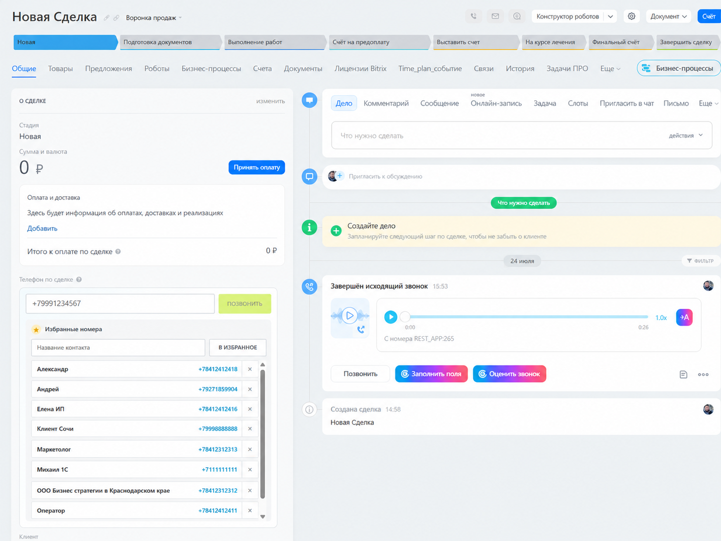This screenshot has width=721, height=541.
Task: Open the email envelope icon in header
Action: pos(495,16)
